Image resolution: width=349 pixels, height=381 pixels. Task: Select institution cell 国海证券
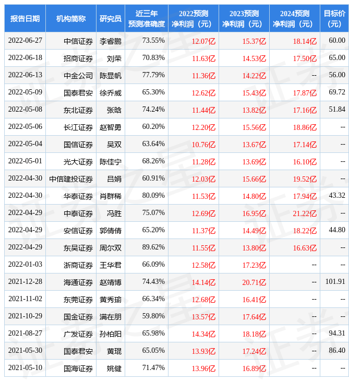tap(78, 369)
